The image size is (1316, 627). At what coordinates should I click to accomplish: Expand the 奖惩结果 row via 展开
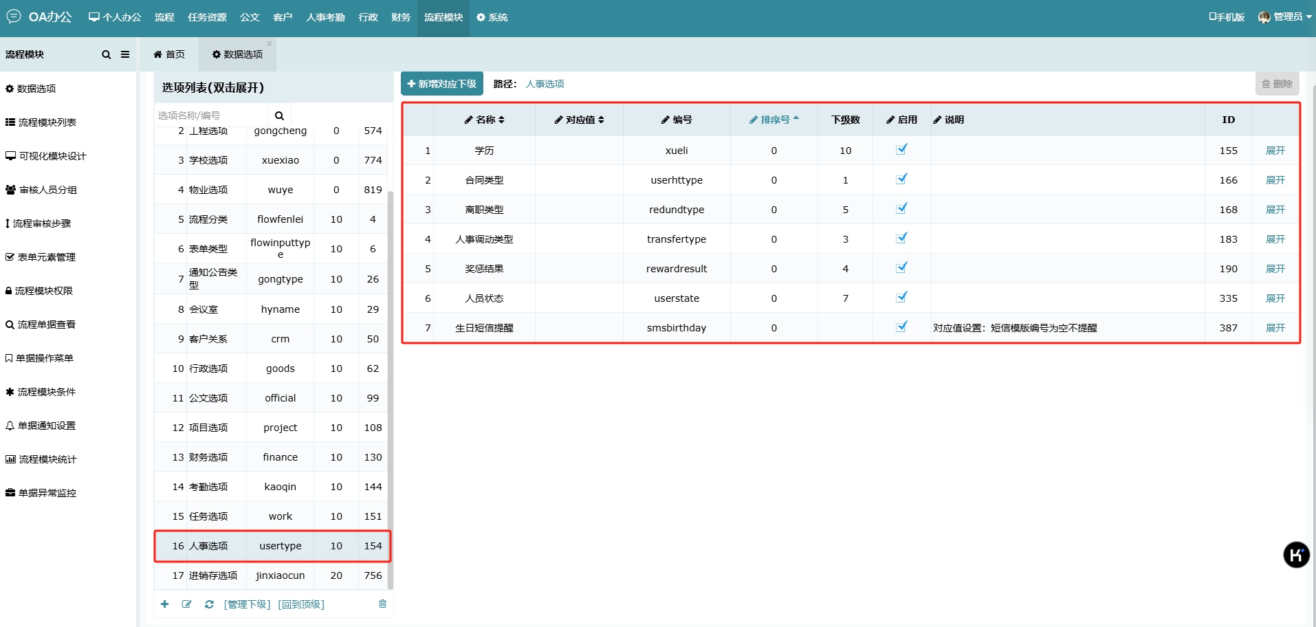[x=1275, y=269]
